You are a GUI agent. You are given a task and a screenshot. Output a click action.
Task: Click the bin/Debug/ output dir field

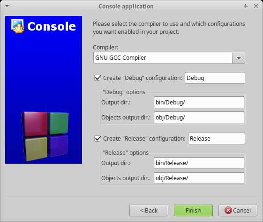click(199, 103)
